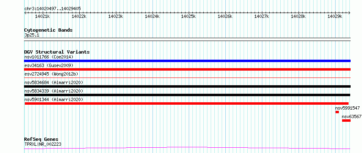Image resolution: width=362 pixels, height=153 pixels.
Task: Select the thin red esv2724945 variant line
Action: coord(187,78)
